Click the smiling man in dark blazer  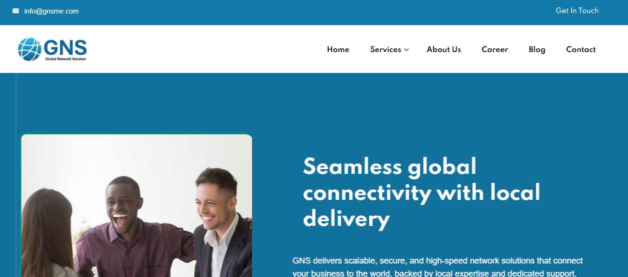pos(219,223)
